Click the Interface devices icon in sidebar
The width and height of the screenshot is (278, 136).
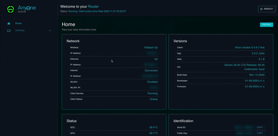coord(9,30)
